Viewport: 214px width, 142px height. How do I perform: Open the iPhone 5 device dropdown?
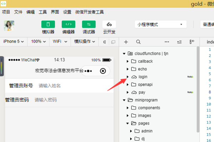coord(14,42)
